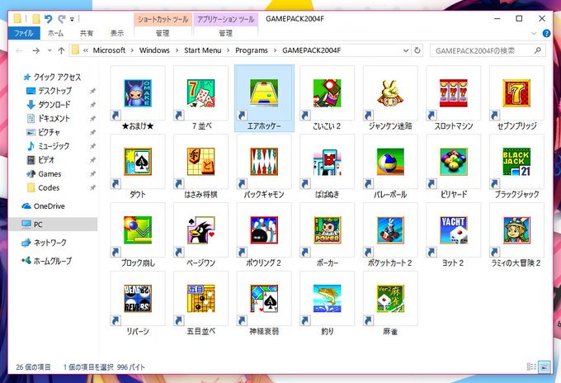Select OneDrive in the navigation pane
561x383 pixels.
[43, 206]
